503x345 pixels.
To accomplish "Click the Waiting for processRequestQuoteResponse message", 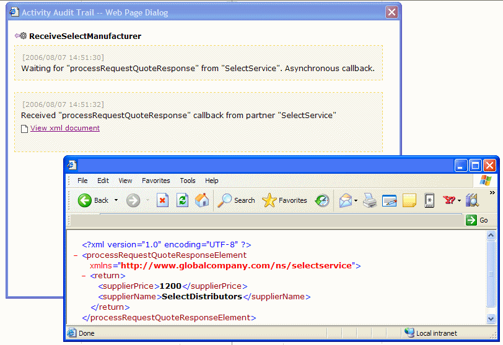I will 198,69.
